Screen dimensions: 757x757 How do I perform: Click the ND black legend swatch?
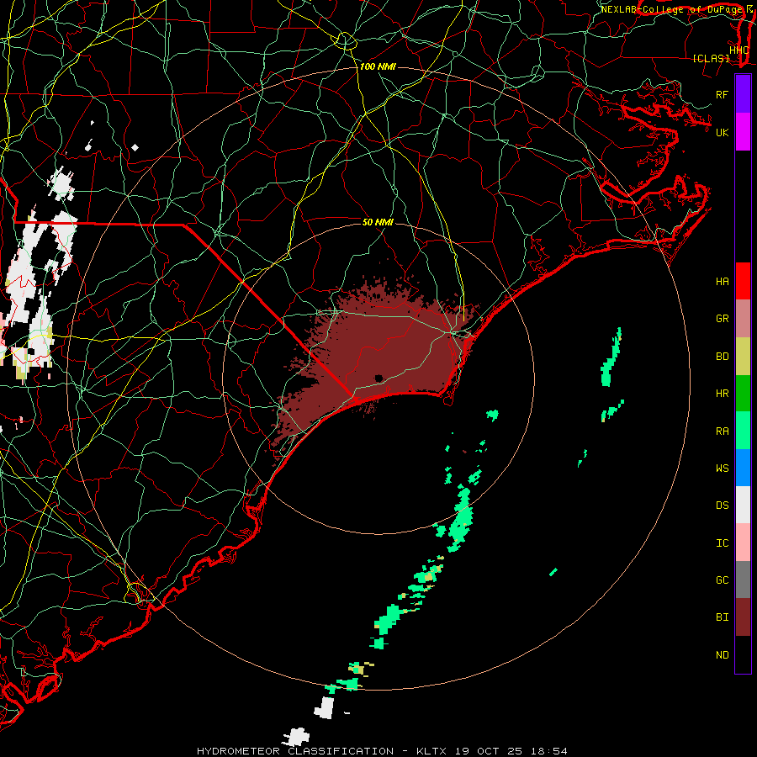tap(743, 654)
